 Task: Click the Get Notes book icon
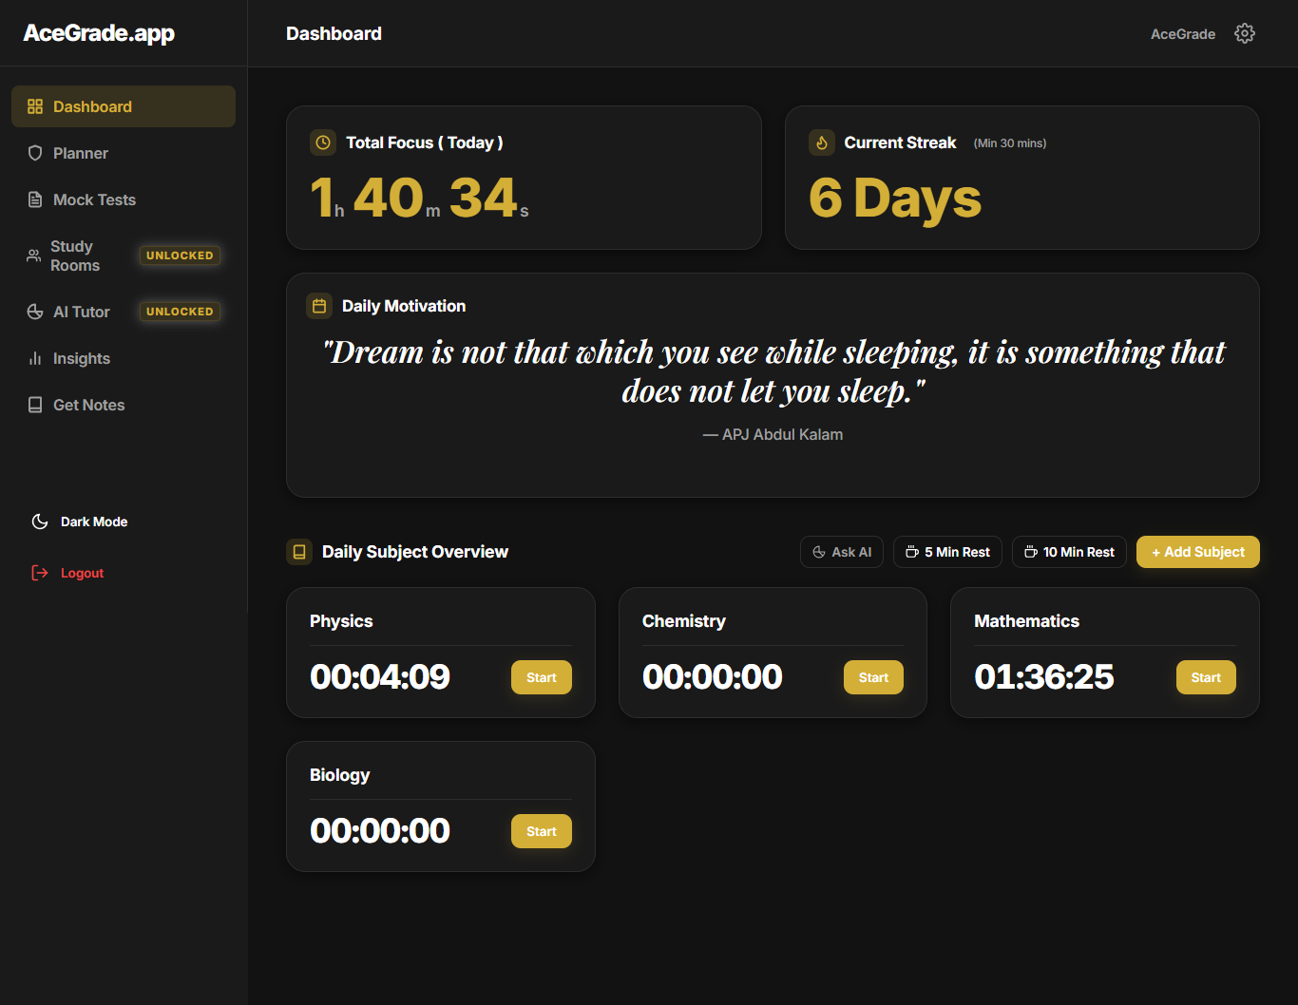35,405
